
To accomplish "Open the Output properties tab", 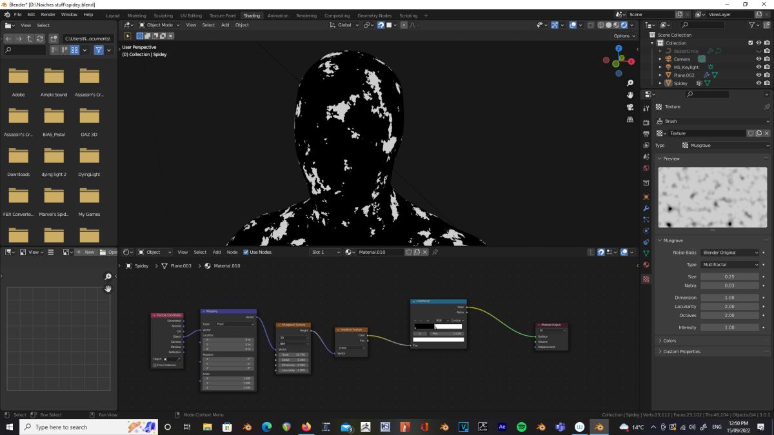I will (x=646, y=134).
